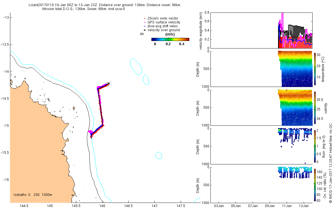Screen dimensions: 334x209
Task: Click the '11Jan' date tick
Action: tap(287, 206)
